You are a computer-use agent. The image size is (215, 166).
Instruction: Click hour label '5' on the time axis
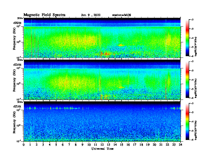(x=56, y=145)
